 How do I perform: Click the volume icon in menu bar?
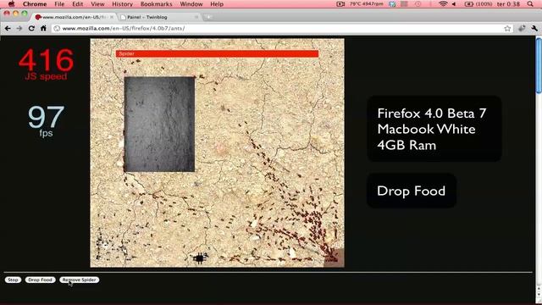454,4
